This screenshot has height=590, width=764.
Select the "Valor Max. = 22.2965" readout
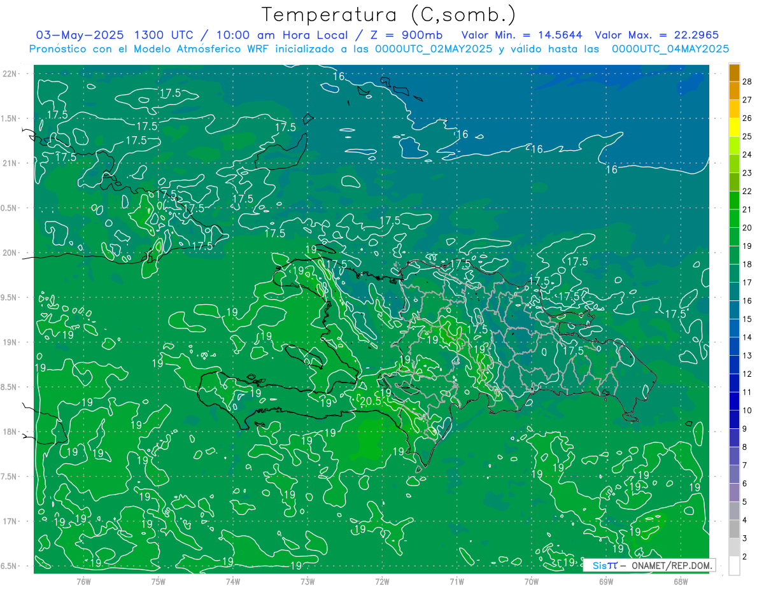click(656, 35)
